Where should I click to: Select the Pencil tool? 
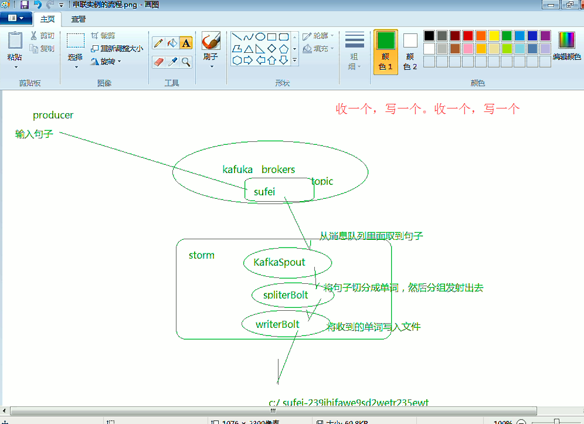158,43
